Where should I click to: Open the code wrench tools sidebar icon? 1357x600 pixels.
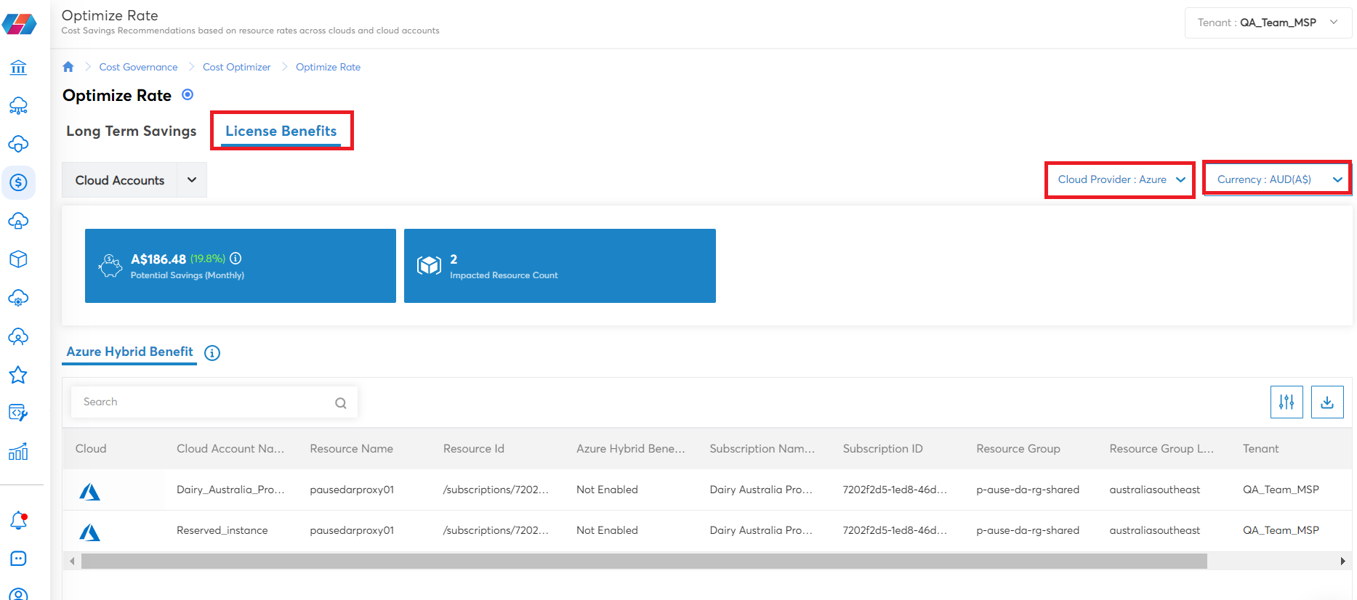(x=18, y=413)
